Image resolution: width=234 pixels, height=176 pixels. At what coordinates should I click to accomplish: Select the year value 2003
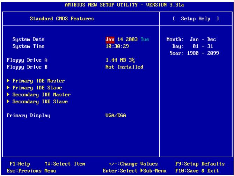click(132, 39)
